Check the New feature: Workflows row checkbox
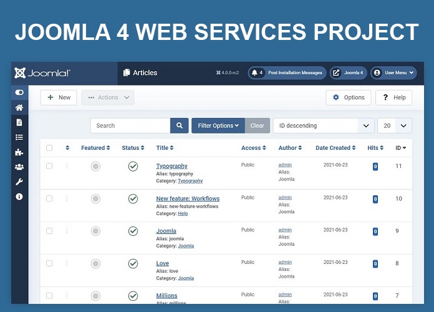This screenshot has width=434, height=312. pyautogui.click(x=49, y=198)
